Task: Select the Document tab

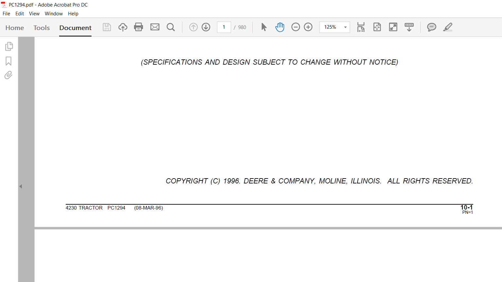Action: [75, 28]
